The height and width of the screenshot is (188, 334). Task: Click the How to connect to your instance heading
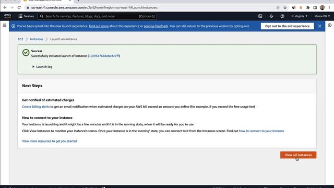(47, 118)
